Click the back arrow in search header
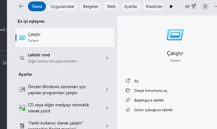The width and height of the screenshot is (217, 129). (21, 6)
